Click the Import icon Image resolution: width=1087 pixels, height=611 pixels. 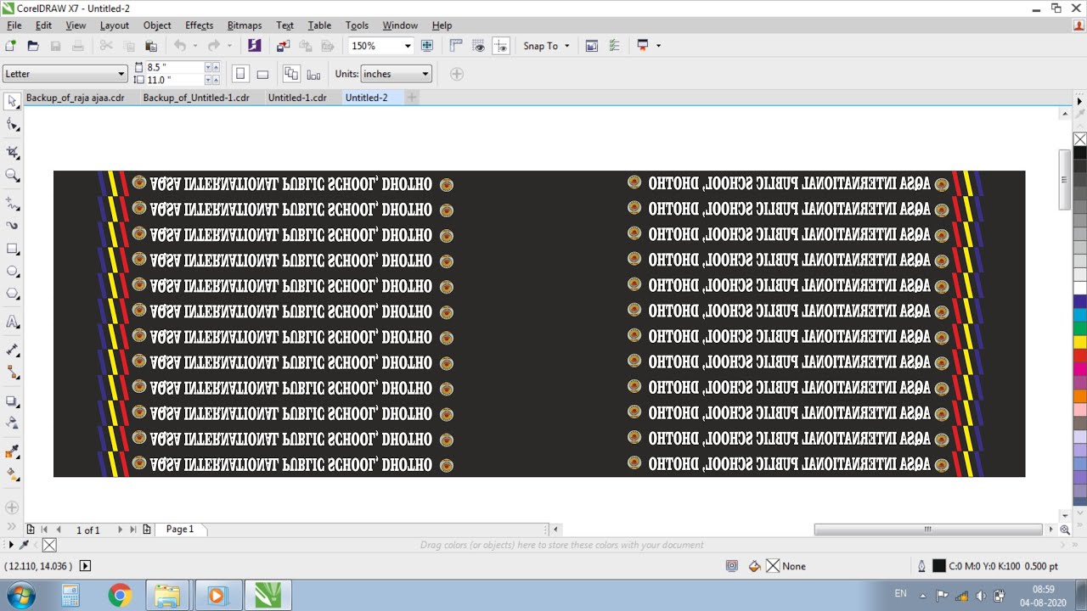283,46
